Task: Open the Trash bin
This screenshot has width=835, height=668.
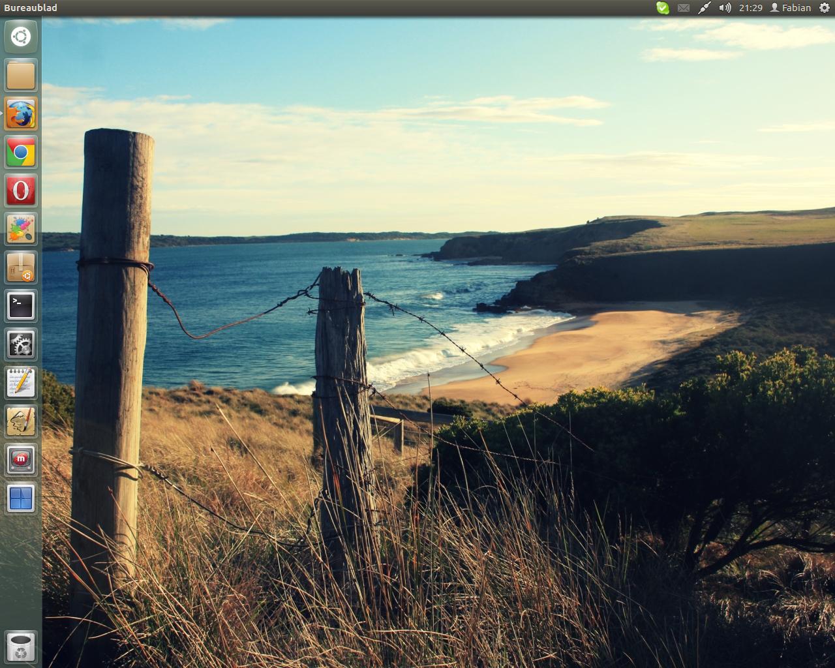Action: click(x=21, y=647)
